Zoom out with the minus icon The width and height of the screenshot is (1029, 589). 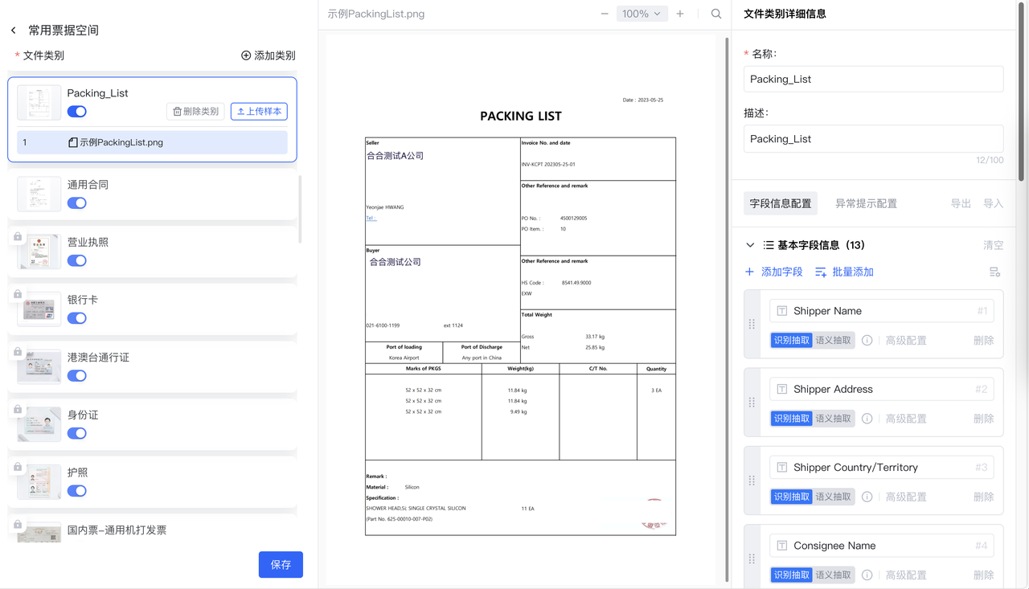[x=602, y=14]
